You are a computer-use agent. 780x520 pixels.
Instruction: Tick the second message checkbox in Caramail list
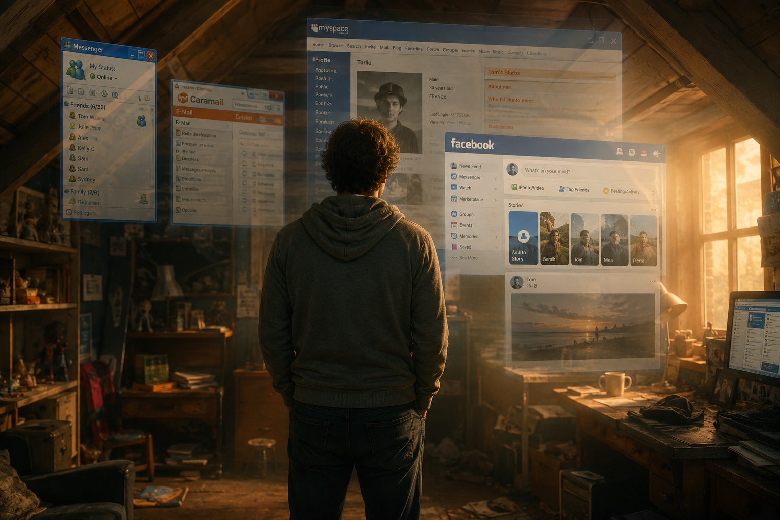click(x=244, y=164)
